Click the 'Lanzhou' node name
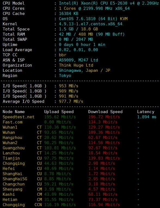Screen dimensions: 160x208 [11, 153]
